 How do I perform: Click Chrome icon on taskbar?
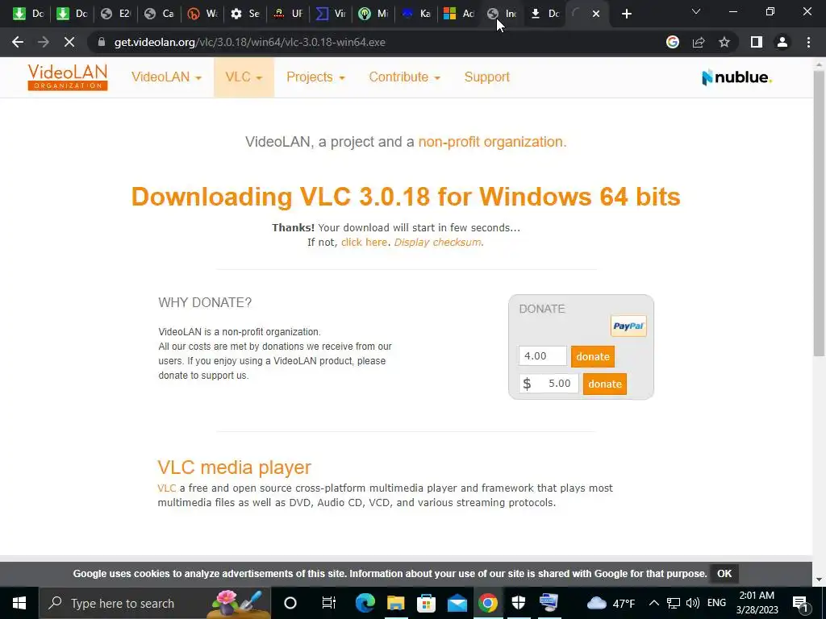click(x=488, y=603)
